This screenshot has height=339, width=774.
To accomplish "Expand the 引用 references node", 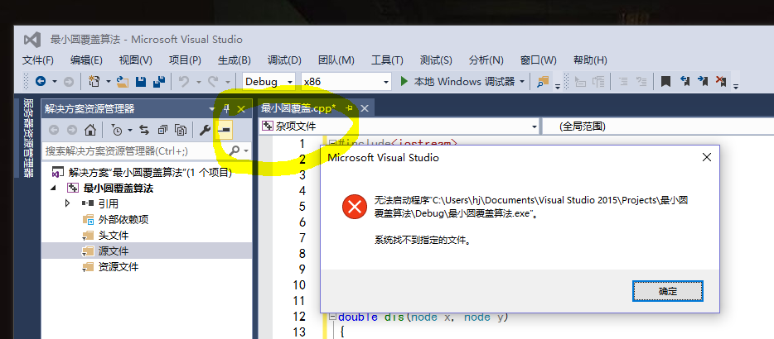I will pos(68,203).
